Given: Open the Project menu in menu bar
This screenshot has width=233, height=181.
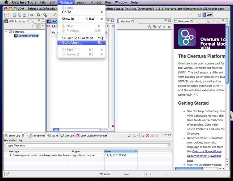Looking at the screenshot, I should [96, 3].
